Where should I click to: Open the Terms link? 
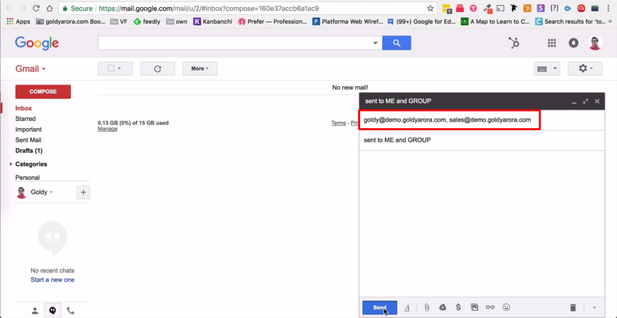tap(338, 123)
